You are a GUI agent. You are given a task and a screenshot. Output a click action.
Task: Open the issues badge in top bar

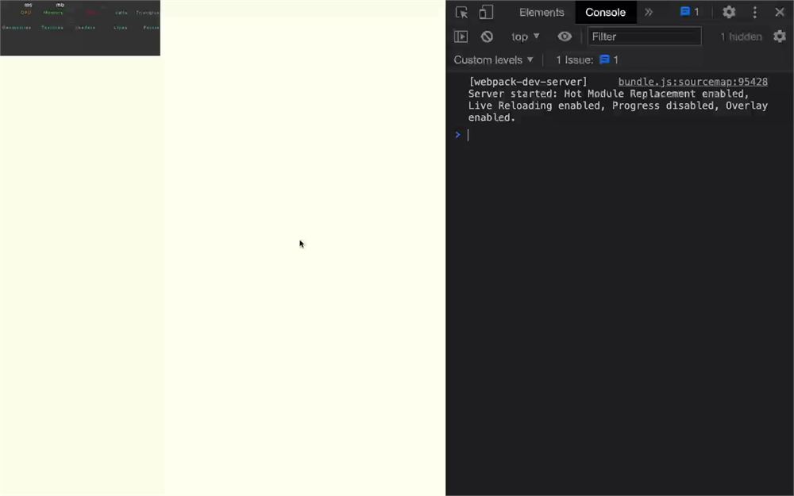(x=690, y=12)
